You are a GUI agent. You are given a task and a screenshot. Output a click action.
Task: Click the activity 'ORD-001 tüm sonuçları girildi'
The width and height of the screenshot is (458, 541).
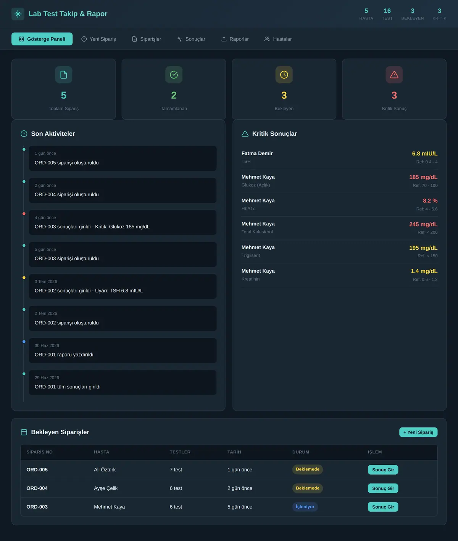point(123,382)
